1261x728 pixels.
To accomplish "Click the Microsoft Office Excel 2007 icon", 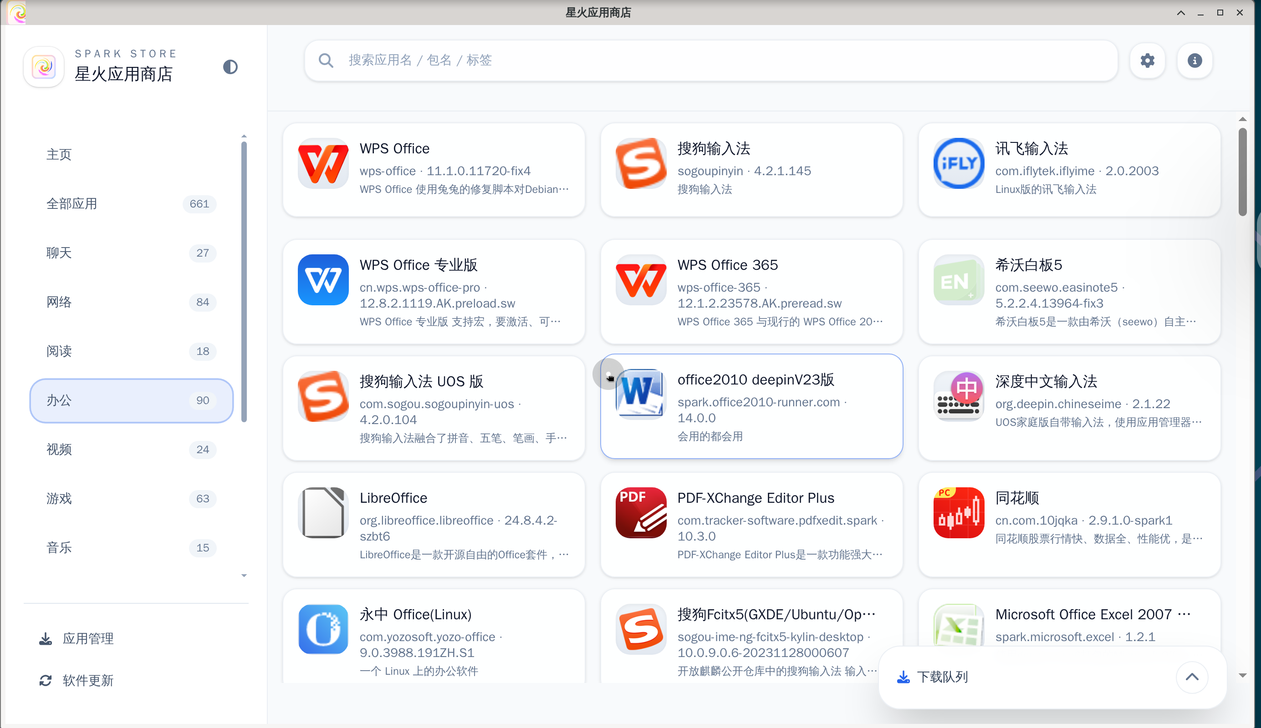I will click(958, 625).
